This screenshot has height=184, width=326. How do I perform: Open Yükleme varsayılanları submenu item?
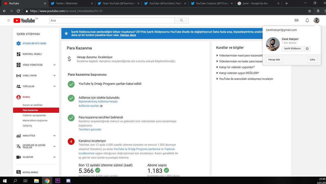[35, 115]
